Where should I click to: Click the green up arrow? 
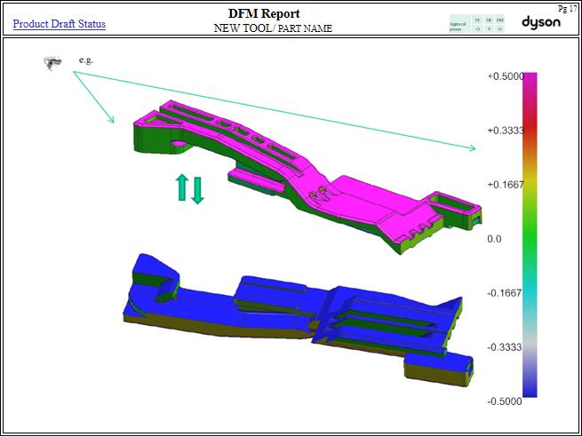182,187
